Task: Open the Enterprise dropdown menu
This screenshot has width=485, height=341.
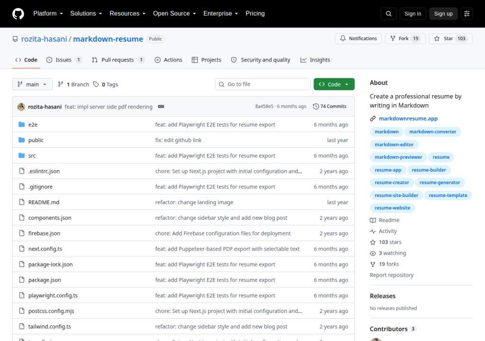Action: click(221, 14)
